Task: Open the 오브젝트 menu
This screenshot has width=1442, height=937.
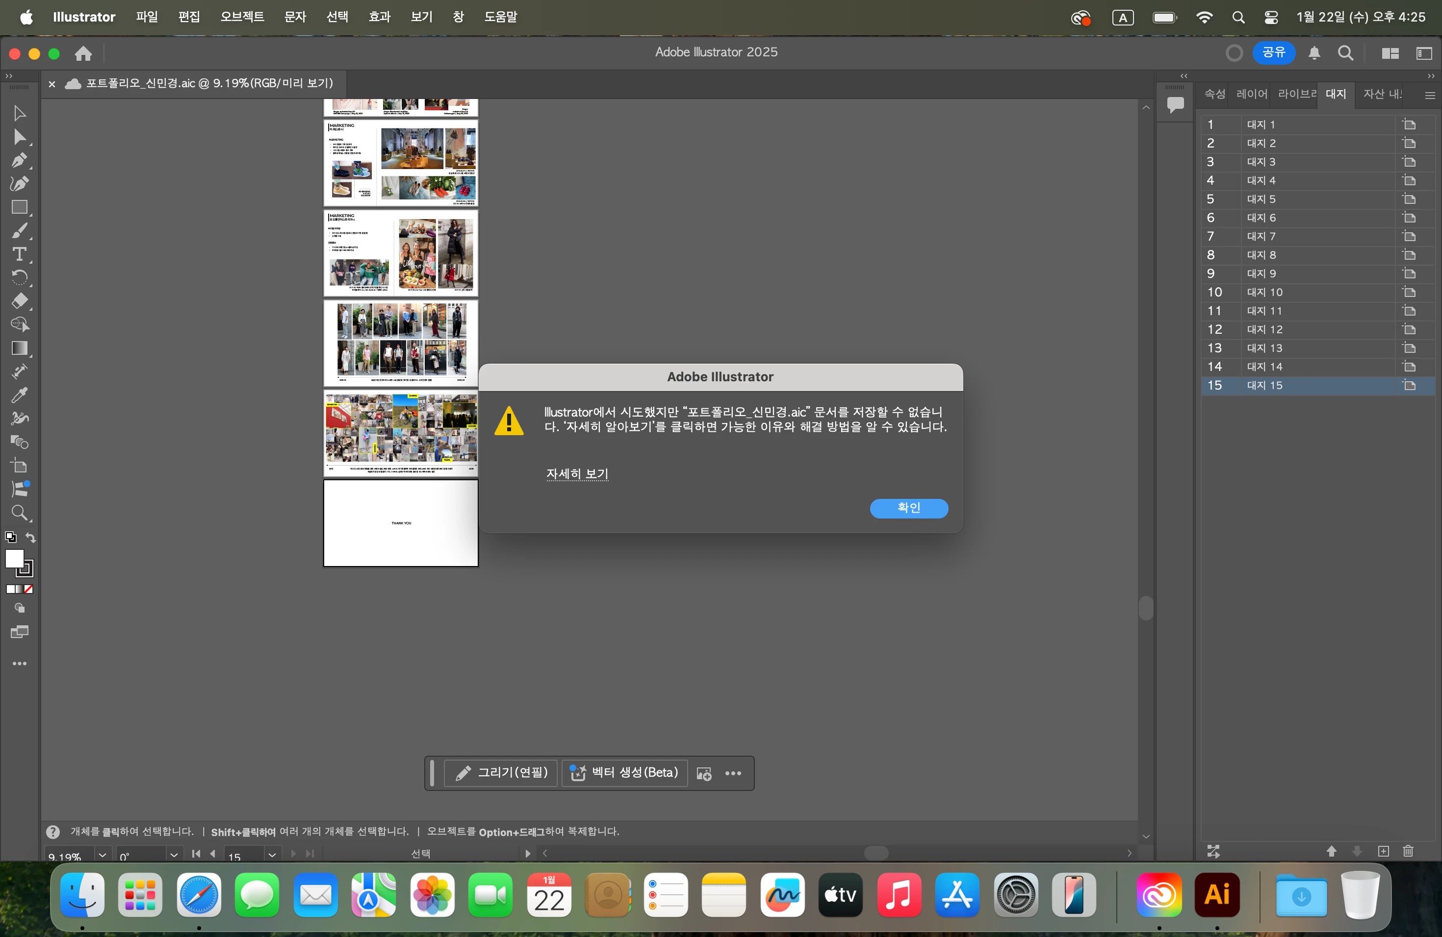Action: 242,17
